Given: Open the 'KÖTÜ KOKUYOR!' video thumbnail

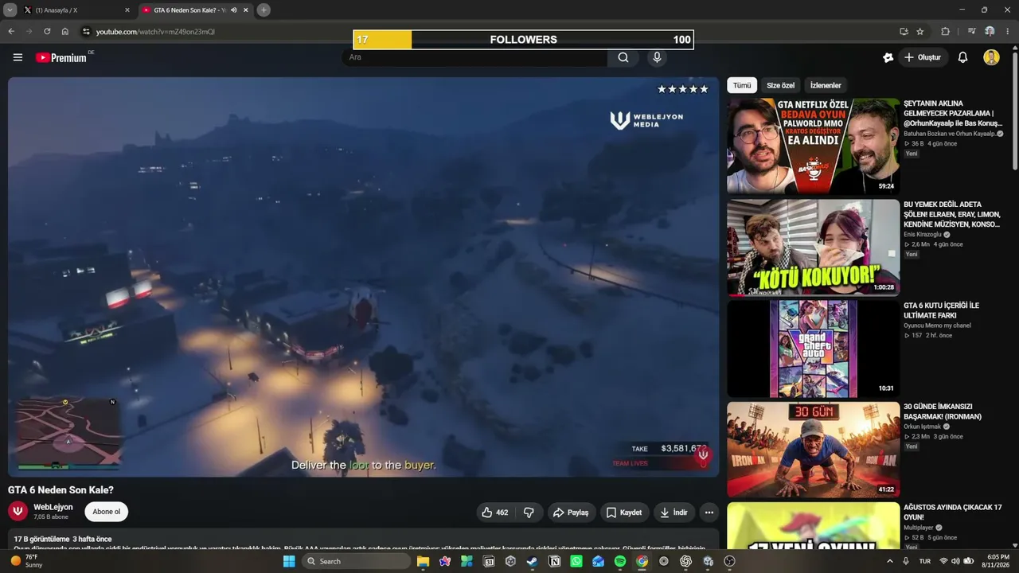Looking at the screenshot, I should [813, 247].
